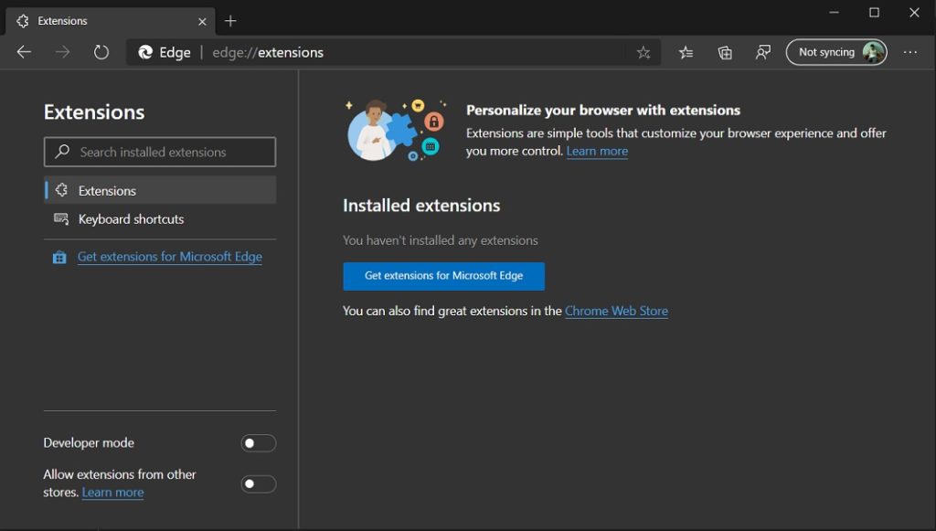Viewport: 936px width, 531px height.
Task: Open the Settings and more menu
Action: point(910,52)
